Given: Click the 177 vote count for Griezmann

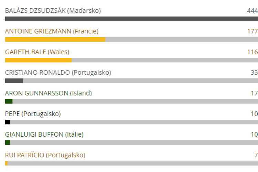Looking at the screenshot, I should tap(252, 31).
